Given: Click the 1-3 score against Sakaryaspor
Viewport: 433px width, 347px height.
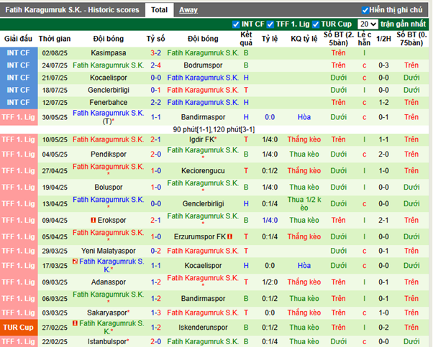Looking at the screenshot, I should click(156, 313).
